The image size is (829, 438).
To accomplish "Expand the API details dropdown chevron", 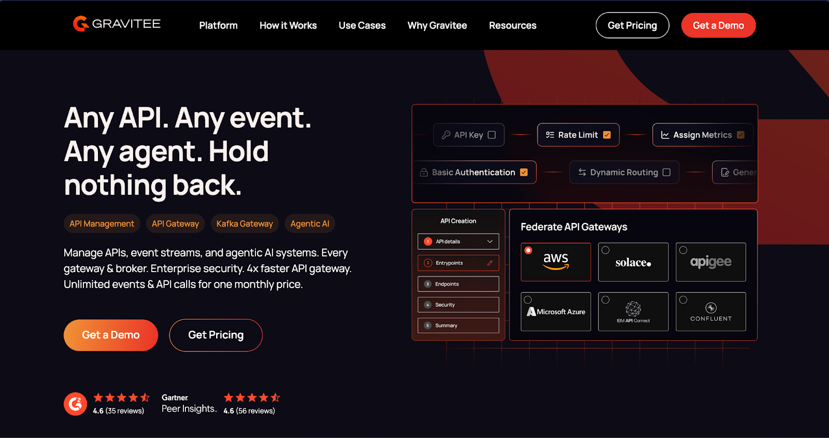I will 490,242.
